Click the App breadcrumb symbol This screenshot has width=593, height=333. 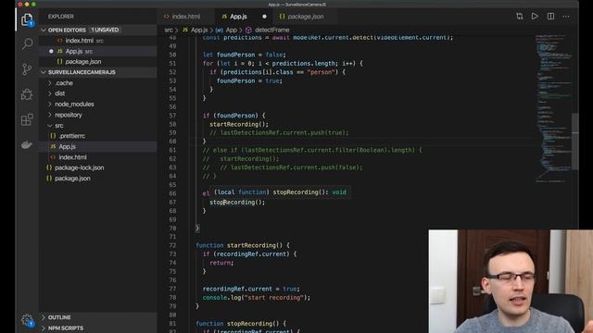pyautogui.click(x=226, y=30)
